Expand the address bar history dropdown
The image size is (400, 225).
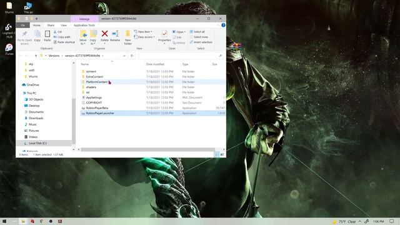tap(124, 56)
